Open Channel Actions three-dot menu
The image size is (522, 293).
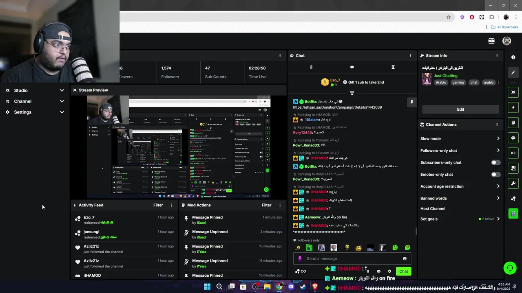click(x=497, y=125)
